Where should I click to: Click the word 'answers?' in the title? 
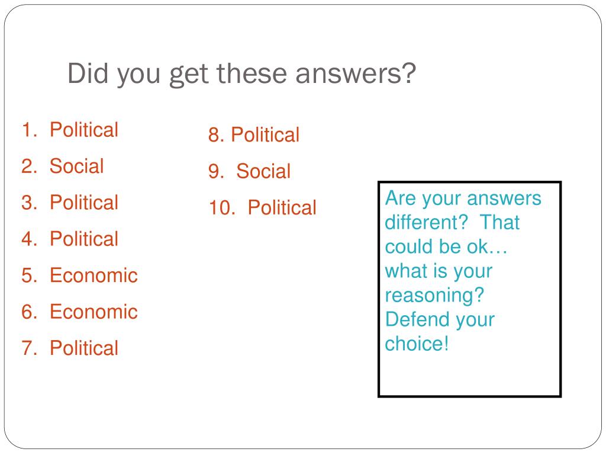(356, 73)
